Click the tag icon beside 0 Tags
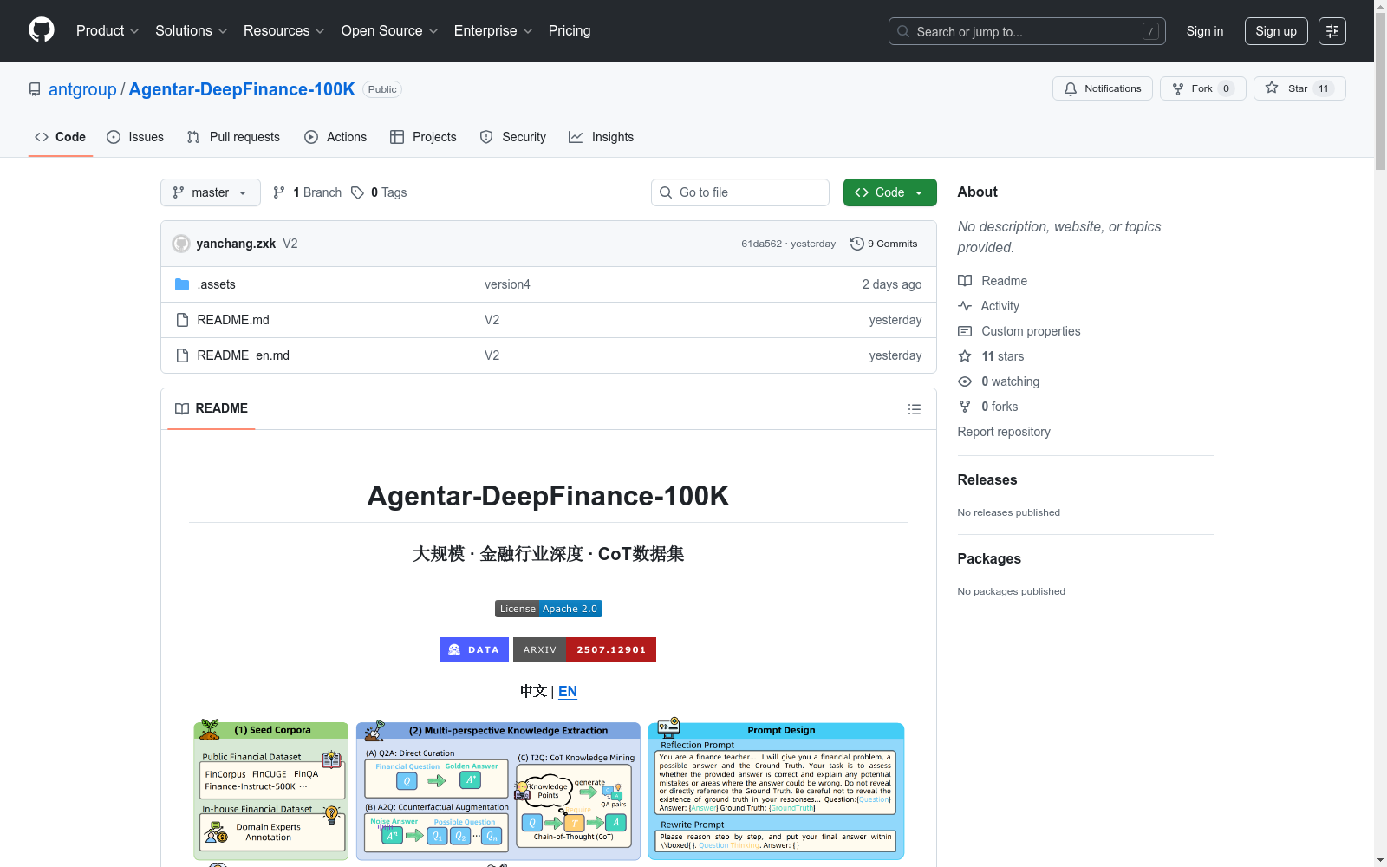1387x867 pixels. coord(357,192)
